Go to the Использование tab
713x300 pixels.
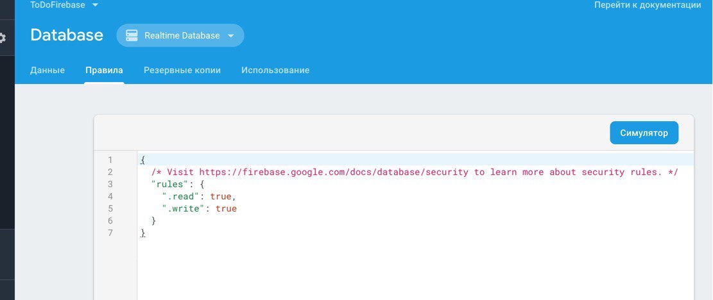[x=275, y=71]
